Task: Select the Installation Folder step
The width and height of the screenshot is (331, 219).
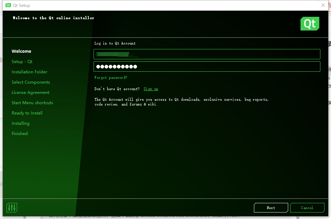Action: (29, 72)
